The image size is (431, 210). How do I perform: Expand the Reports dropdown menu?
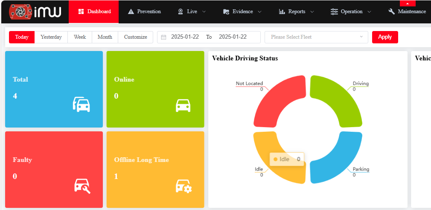296,12
